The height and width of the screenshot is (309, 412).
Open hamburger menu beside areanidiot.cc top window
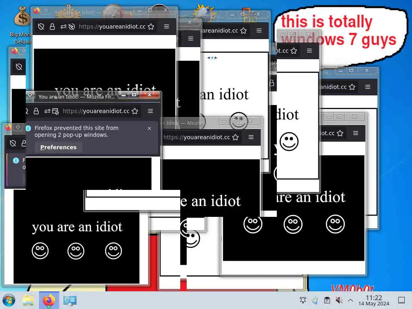[x=259, y=31]
